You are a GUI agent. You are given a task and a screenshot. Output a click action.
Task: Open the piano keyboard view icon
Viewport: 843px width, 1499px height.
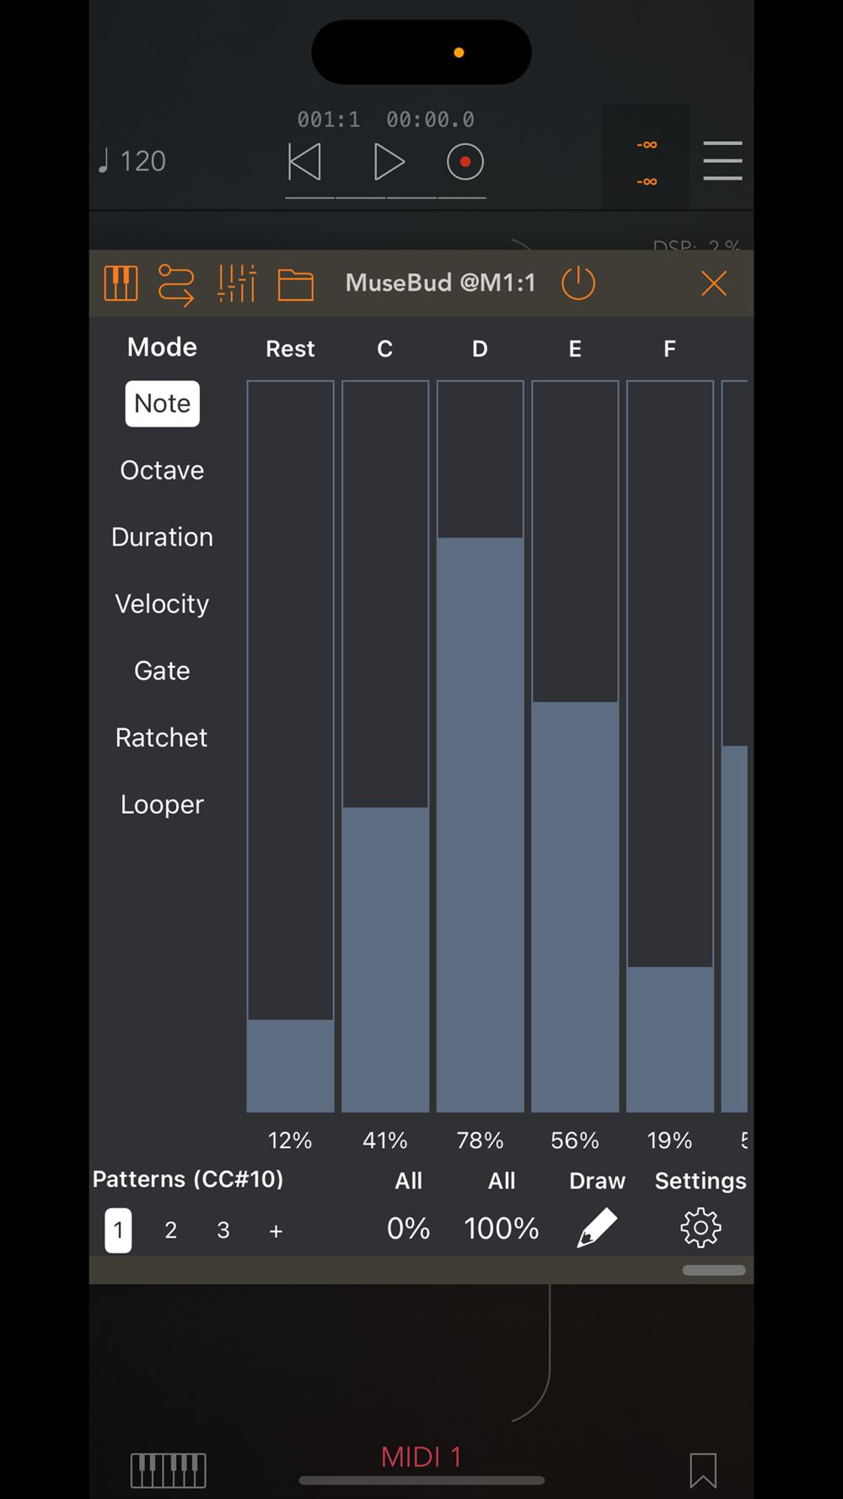tap(121, 283)
